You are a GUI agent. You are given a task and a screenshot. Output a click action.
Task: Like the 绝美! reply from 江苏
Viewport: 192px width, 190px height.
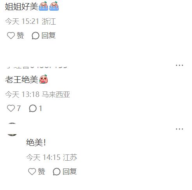tap(32, 171)
